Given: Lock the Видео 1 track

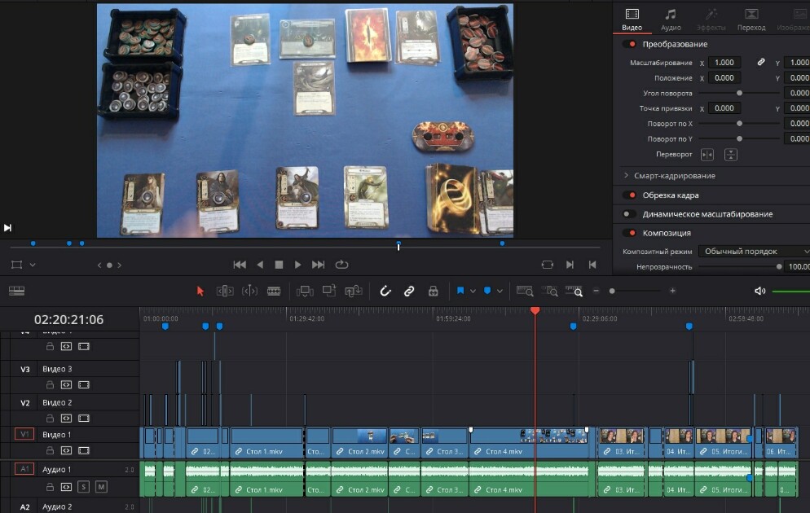Looking at the screenshot, I should pos(50,450).
